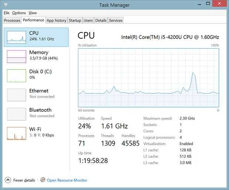Select the Ethernet graph thumbnail
Screen dimensions: 229x190
point(17,95)
